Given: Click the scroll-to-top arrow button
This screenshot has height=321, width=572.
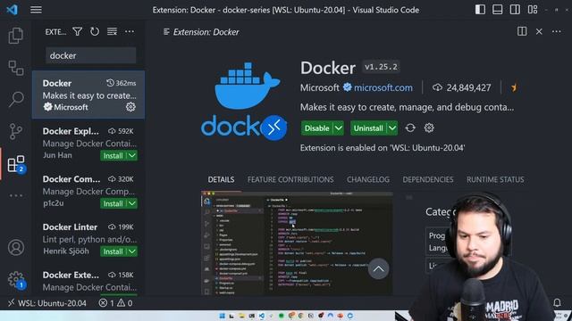Looking at the screenshot, I should coord(378,268).
